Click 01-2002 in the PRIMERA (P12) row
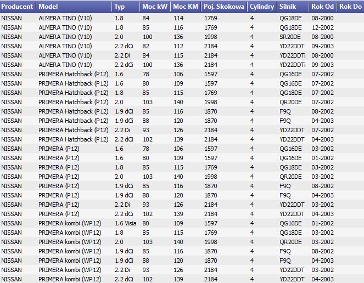 (x=323, y=158)
